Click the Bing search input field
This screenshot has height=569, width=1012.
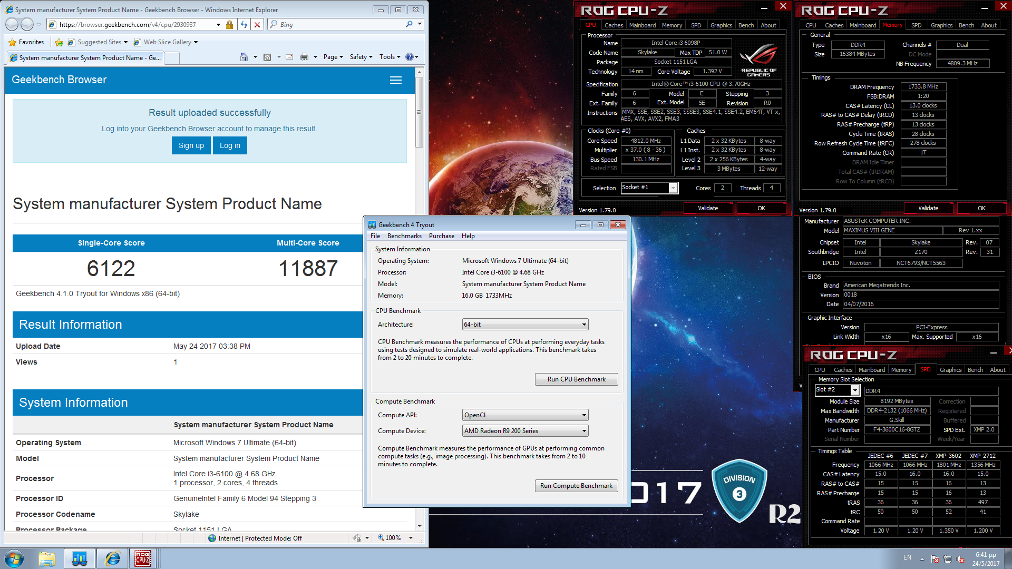click(x=342, y=25)
